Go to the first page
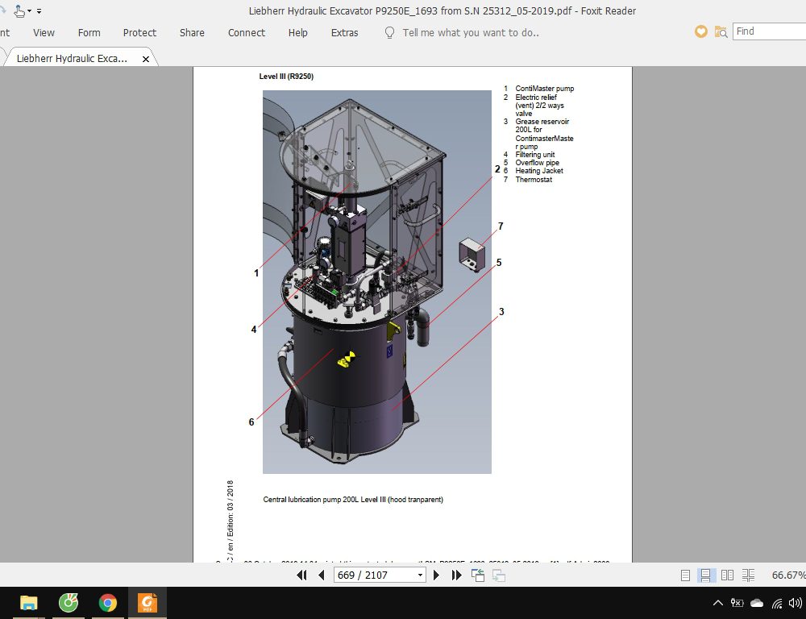The image size is (806, 619). click(302, 575)
